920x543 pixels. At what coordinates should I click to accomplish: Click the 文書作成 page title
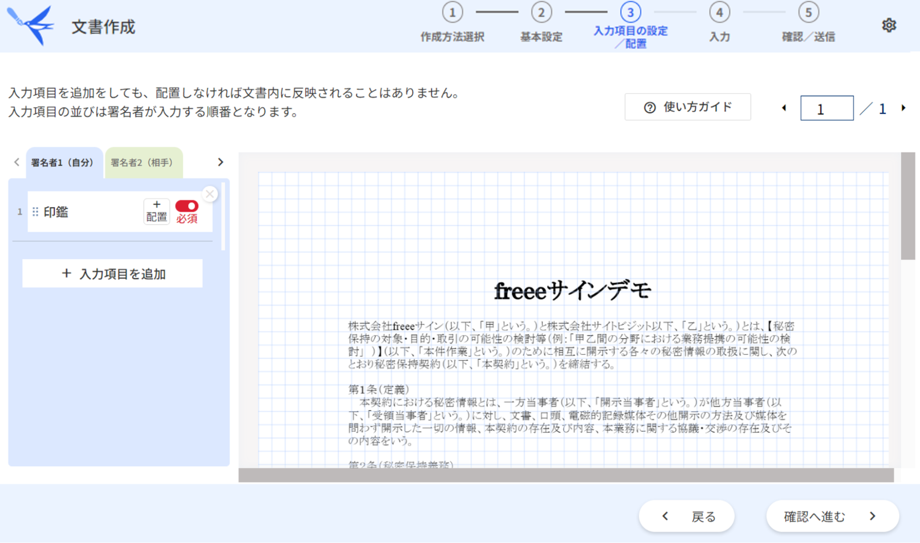pyautogui.click(x=104, y=27)
